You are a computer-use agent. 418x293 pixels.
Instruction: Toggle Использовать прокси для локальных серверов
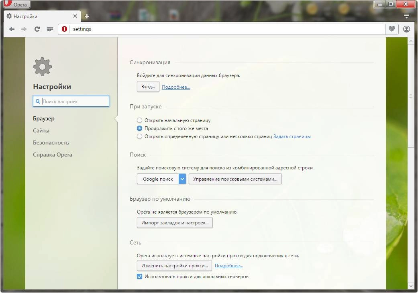click(139, 277)
